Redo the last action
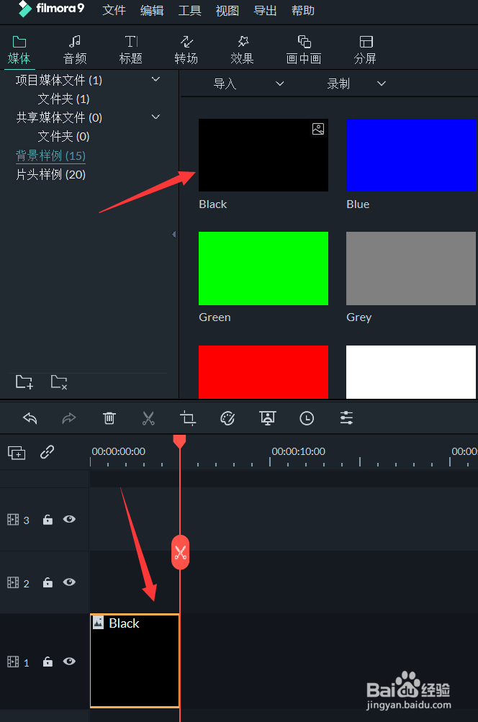478x722 pixels. click(69, 418)
